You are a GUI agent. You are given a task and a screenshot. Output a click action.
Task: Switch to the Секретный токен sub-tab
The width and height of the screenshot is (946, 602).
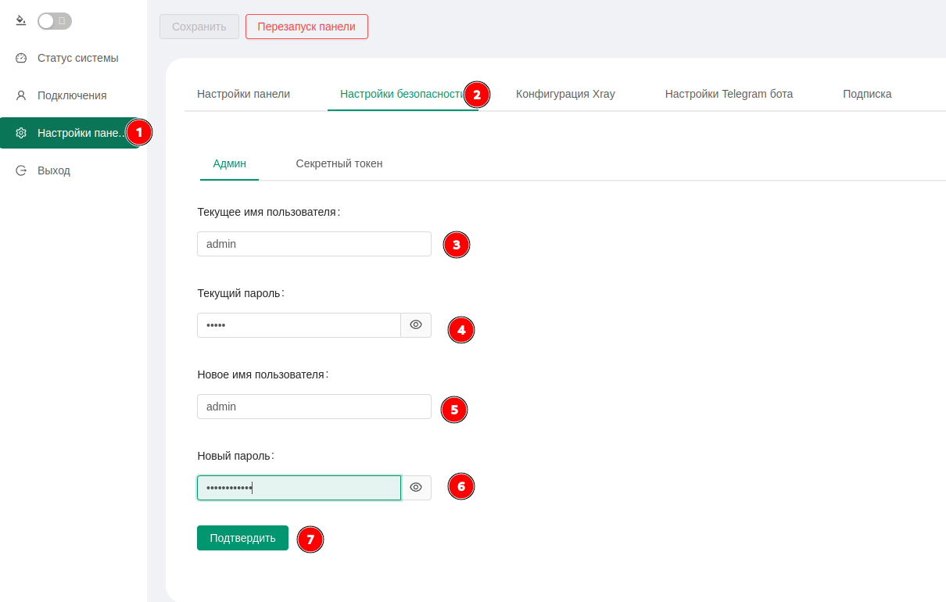click(x=339, y=163)
